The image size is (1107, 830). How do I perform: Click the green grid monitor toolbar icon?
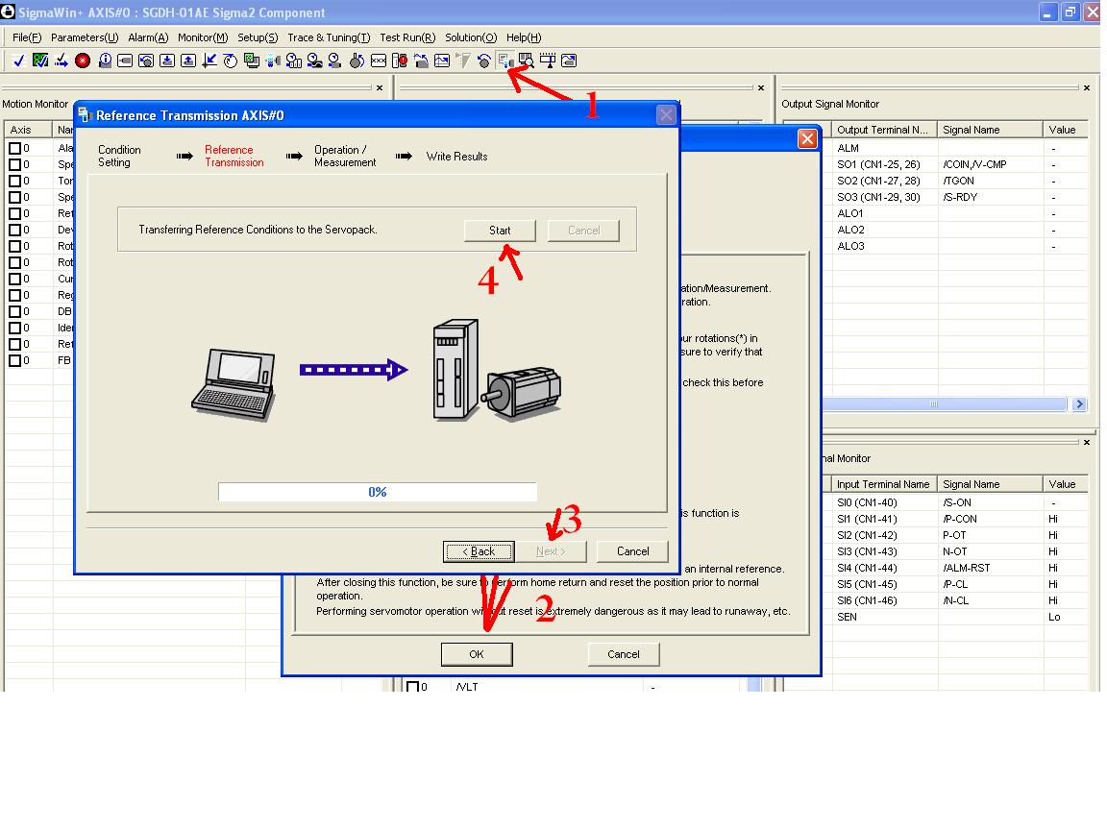(252, 61)
